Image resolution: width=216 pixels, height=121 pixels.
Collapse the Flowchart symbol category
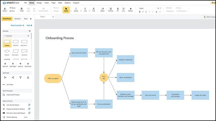point(4,36)
